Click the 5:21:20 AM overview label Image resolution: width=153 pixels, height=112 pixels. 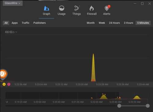pos(78,102)
